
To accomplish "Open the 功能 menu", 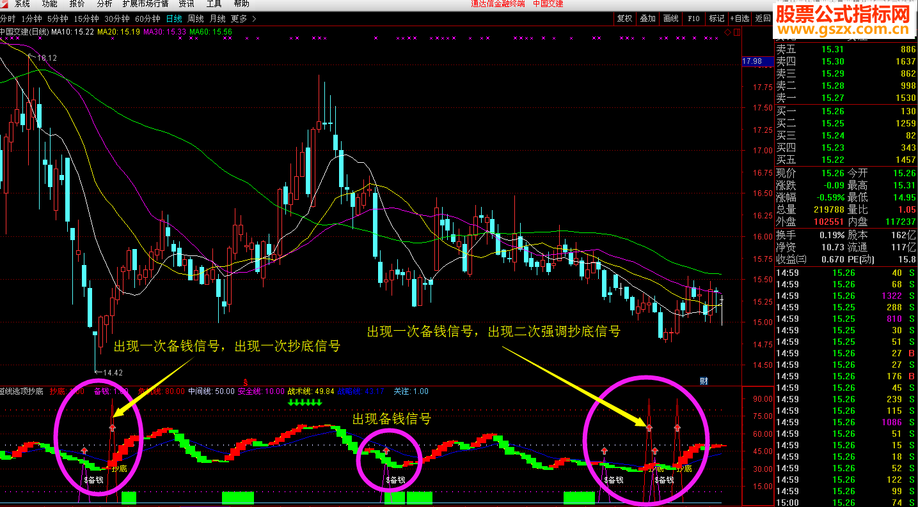I will coord(49,4).
